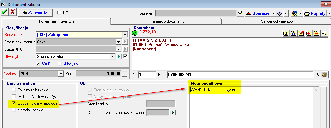Toggle the VAT checkbox
This screenshot has height=128, width=331.
38,64
